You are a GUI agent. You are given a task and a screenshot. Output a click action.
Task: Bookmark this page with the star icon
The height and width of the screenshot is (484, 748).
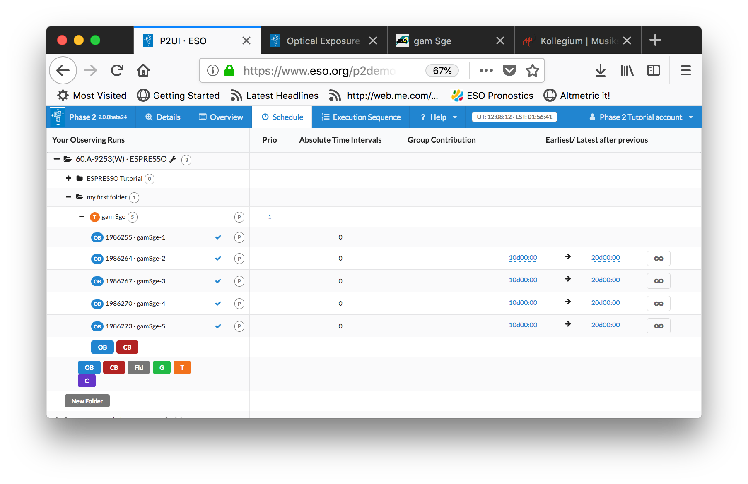pos(532,71)
